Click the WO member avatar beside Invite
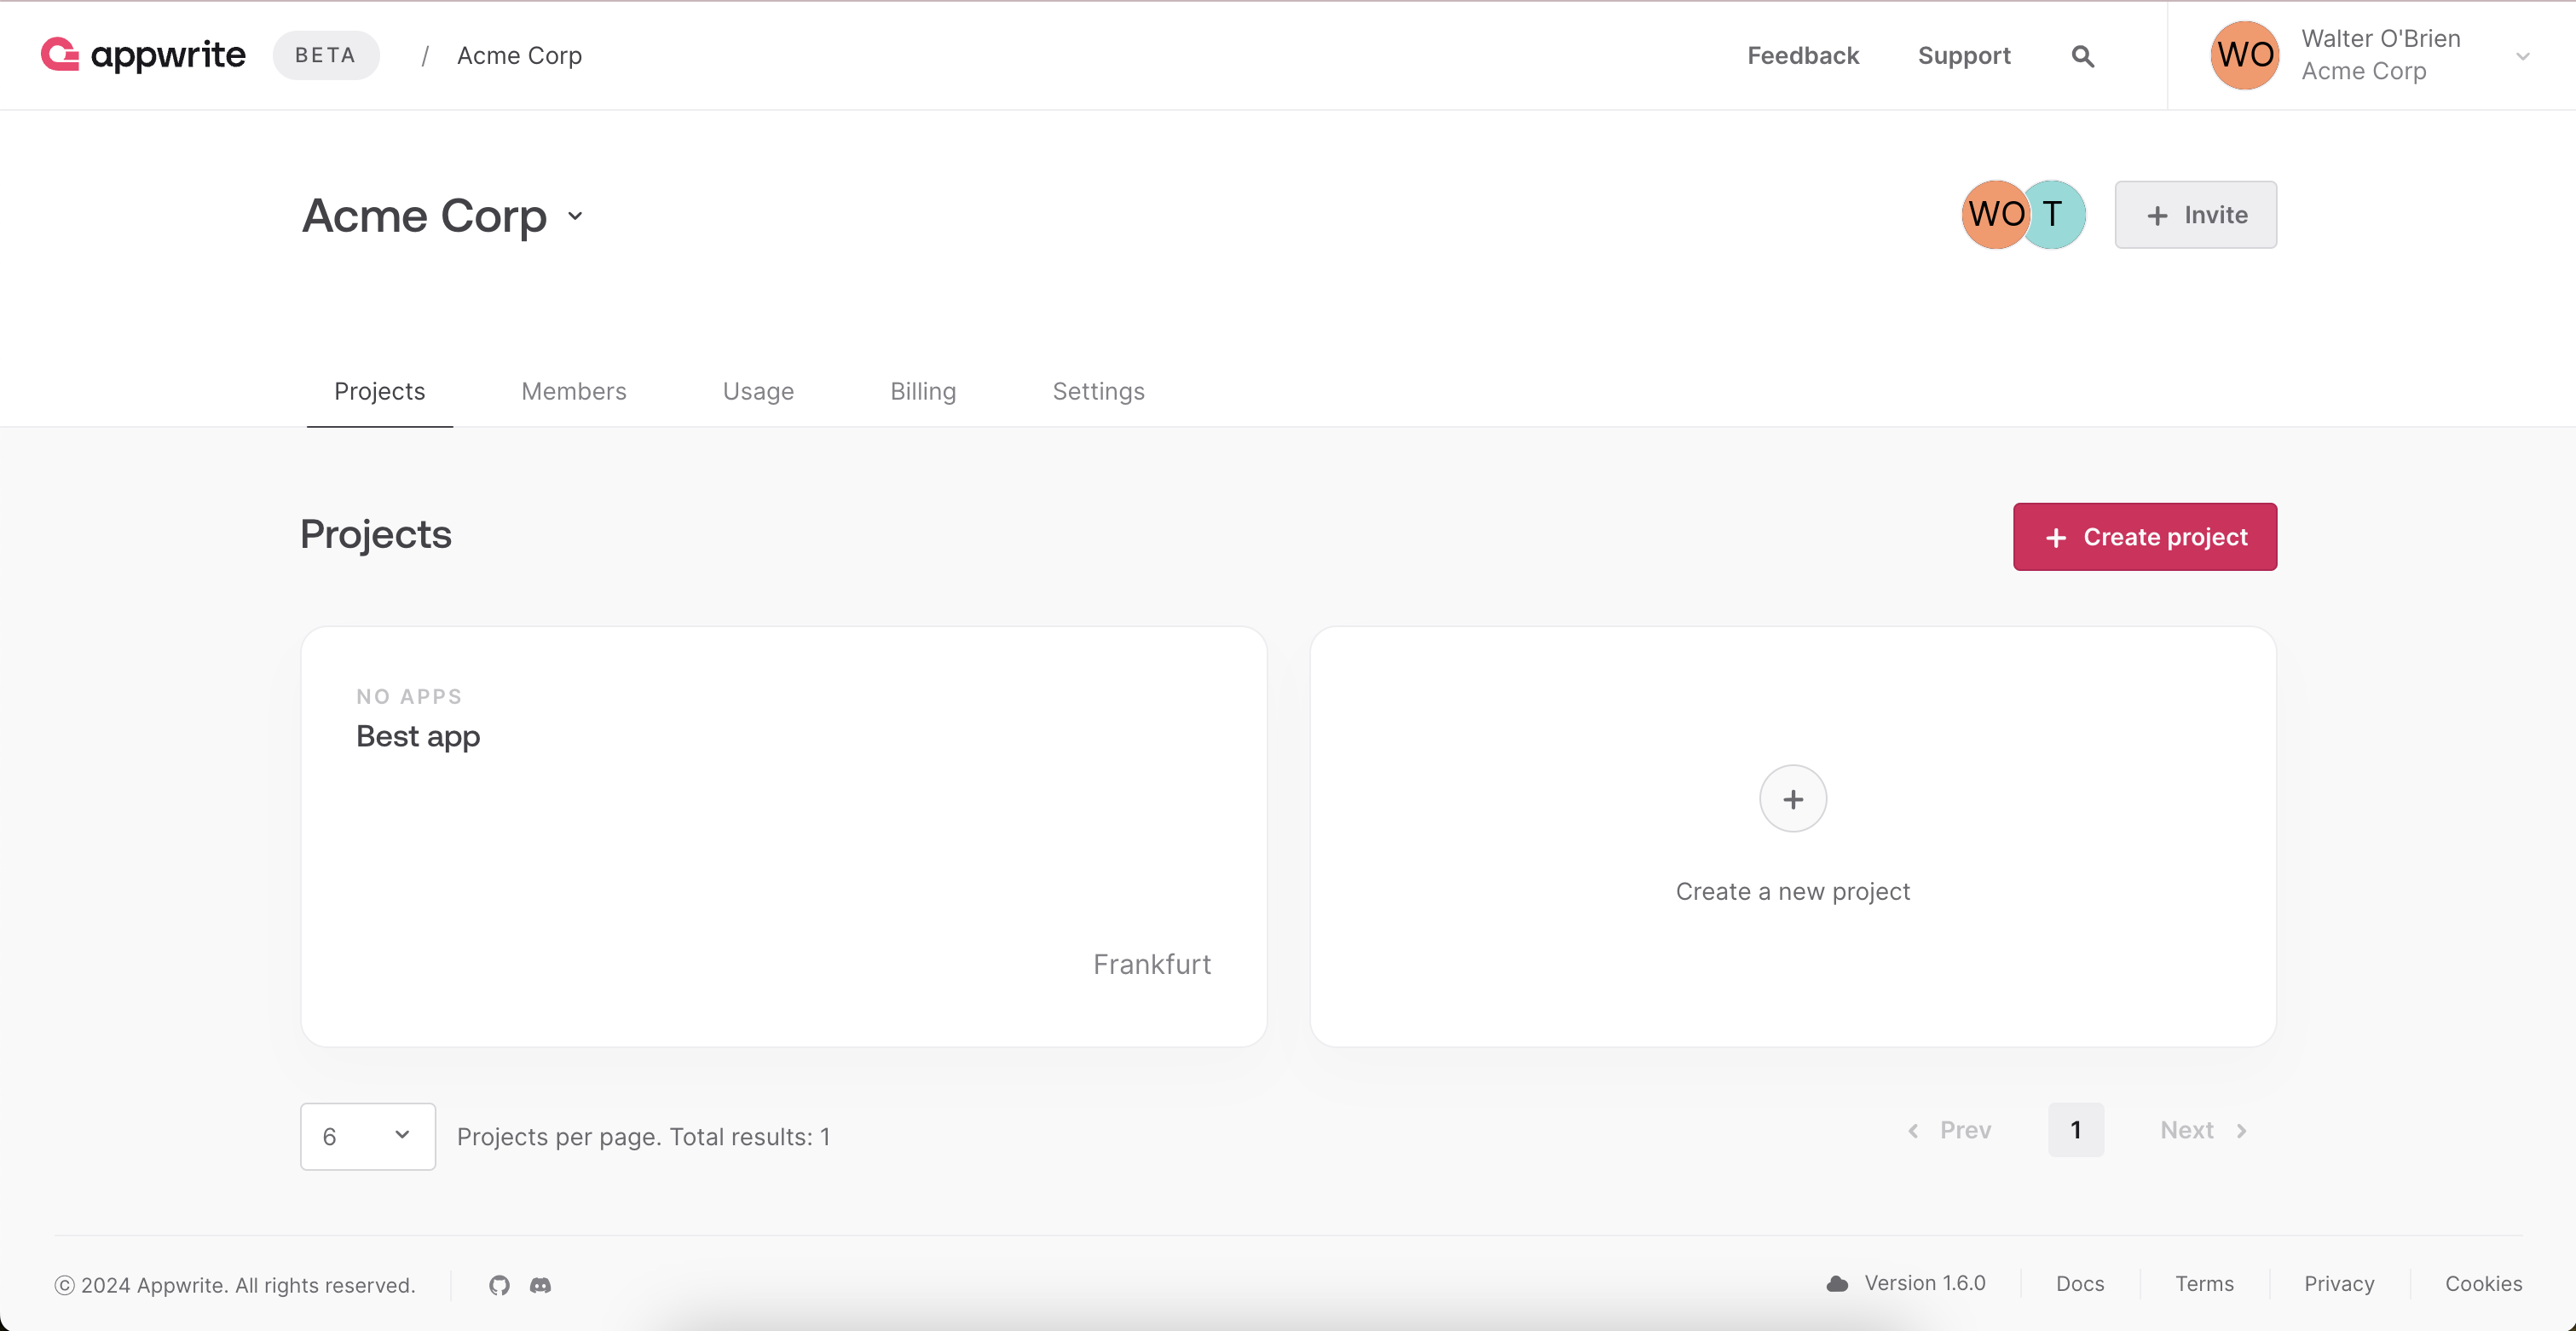Viewport: 2576px width, 1331px height. 1995,214
